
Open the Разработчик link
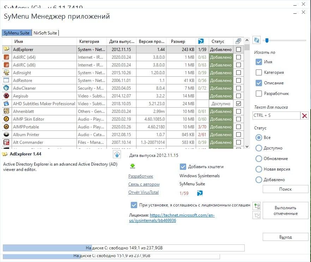pos(141,176)
